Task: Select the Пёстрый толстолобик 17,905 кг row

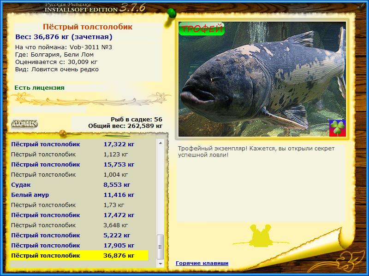Action: pyautogui.click(x=79, y=245)
